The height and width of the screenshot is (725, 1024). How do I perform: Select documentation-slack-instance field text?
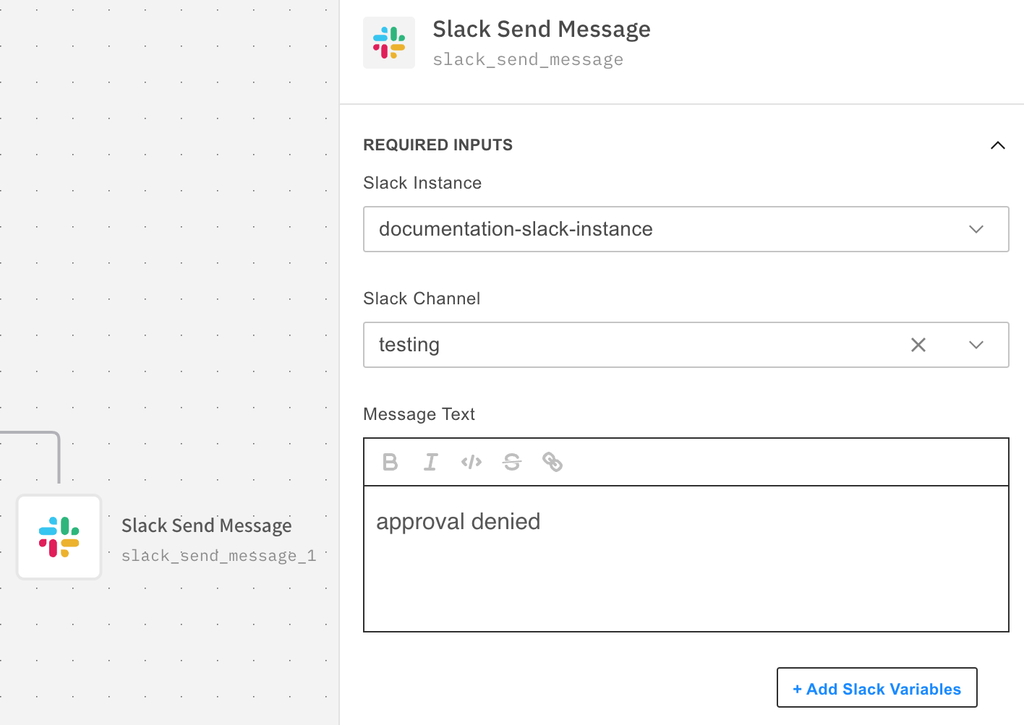[516, 229]
